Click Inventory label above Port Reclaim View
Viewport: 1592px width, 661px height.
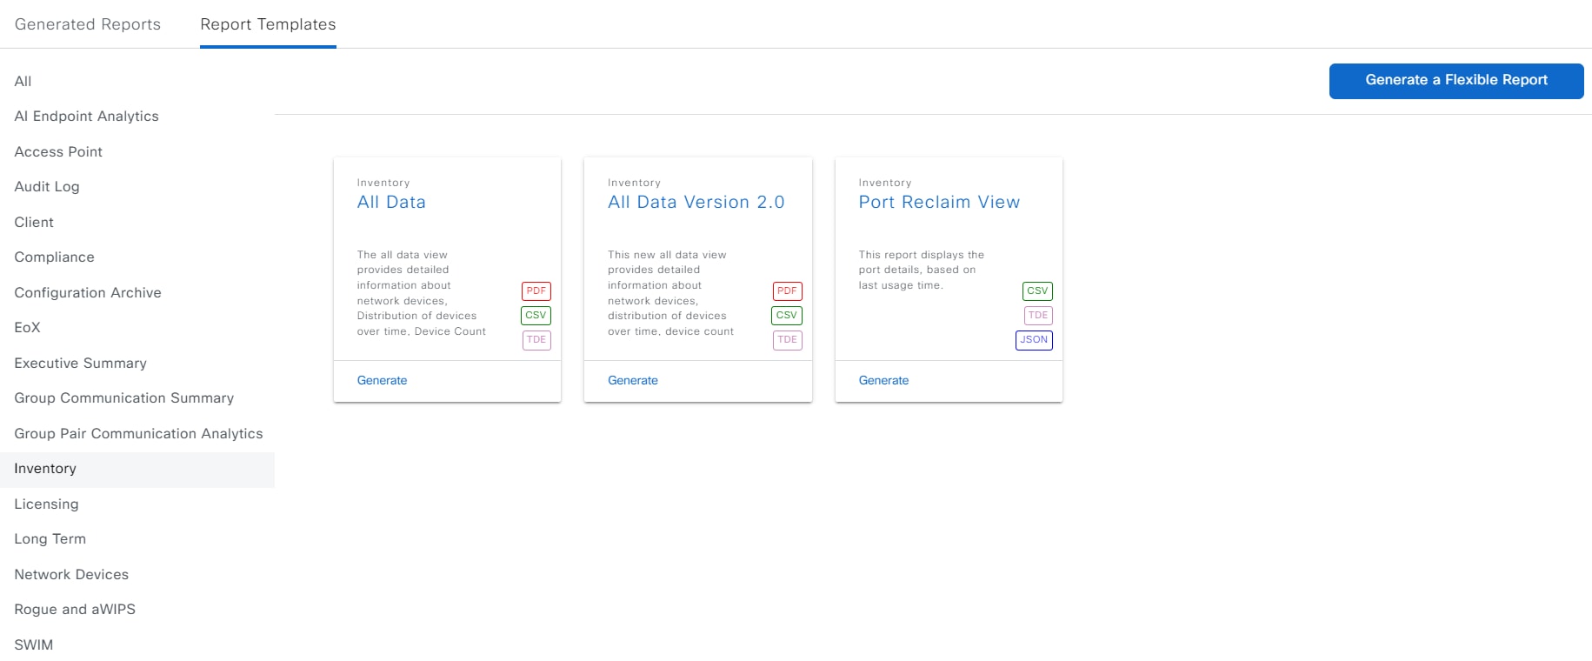pos(885,183)
